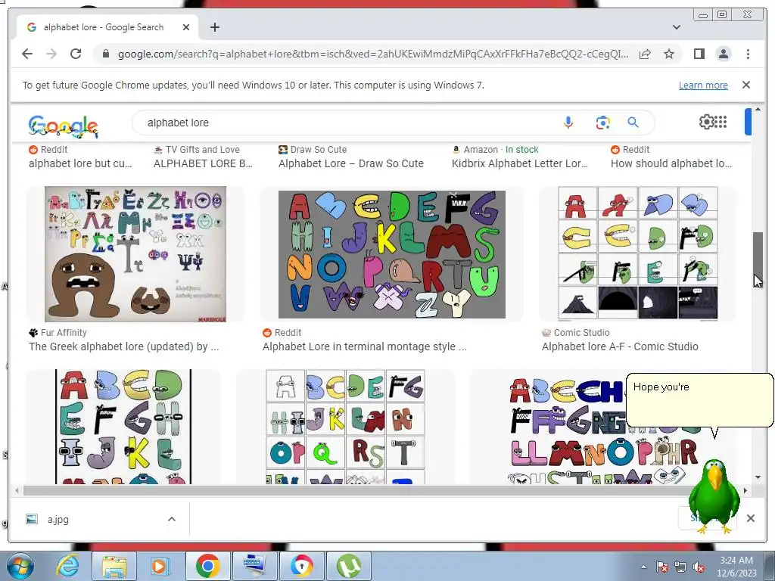The height and width of the screenshot is (581, 775).
Task: Click the alphabet lore search box
Action: pos(346,123)
